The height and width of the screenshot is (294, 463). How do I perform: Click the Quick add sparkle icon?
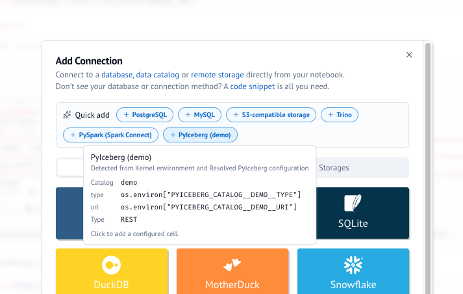pyautogui.click(x=67, y=114)
